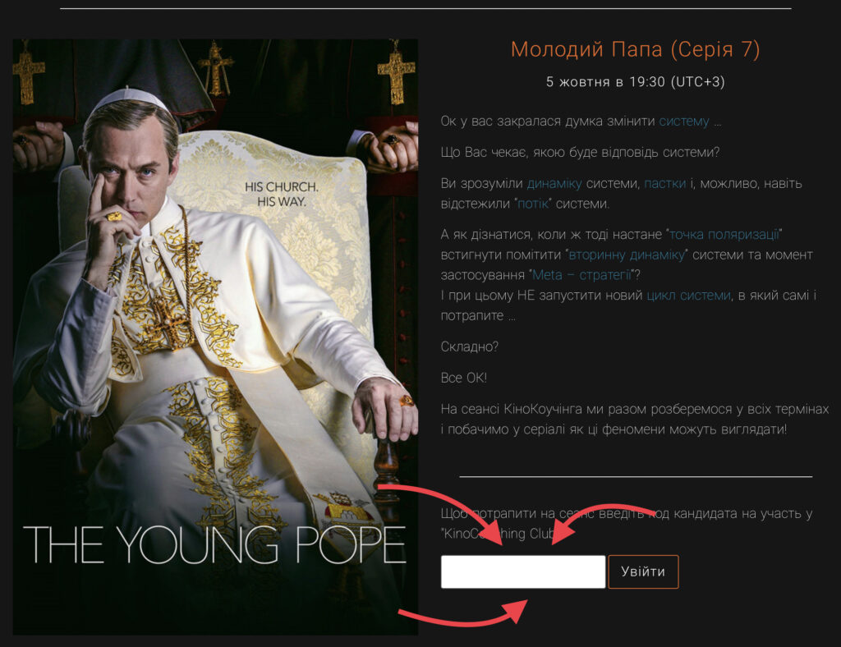
Task: Click the "цикл системи" link
Action: point(689,296)
